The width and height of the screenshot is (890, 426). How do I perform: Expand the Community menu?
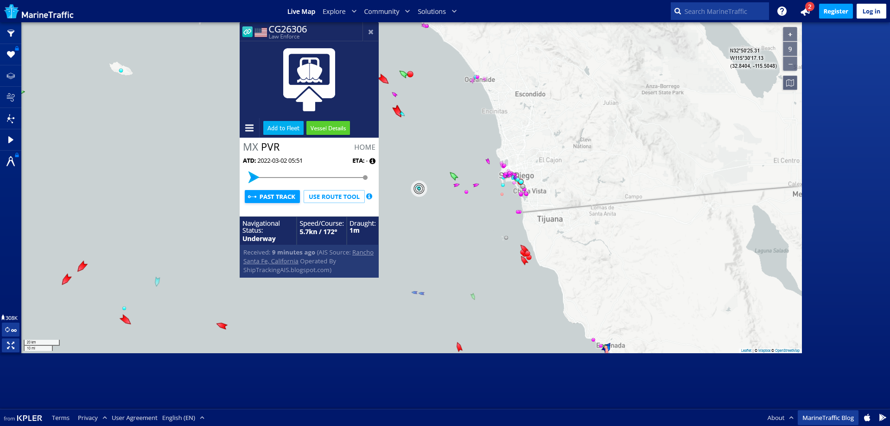pyautogui.click(x=387, y=12)
